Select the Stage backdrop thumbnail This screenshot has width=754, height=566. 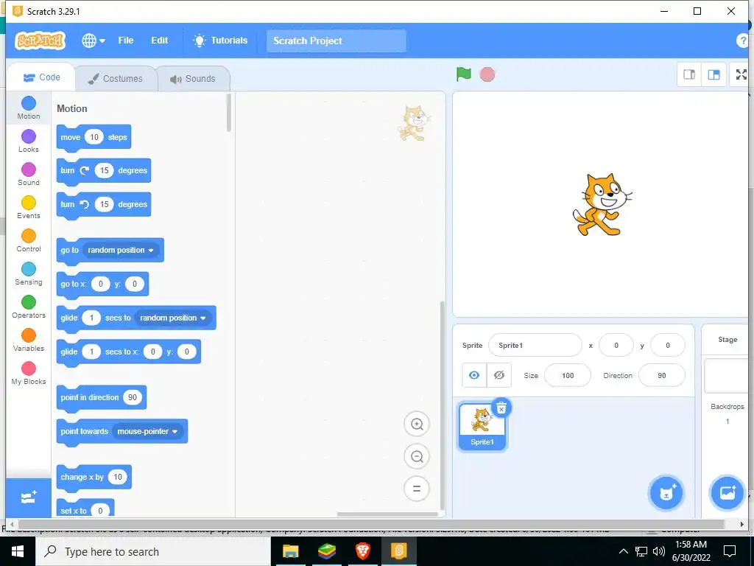tap(727, 375)
